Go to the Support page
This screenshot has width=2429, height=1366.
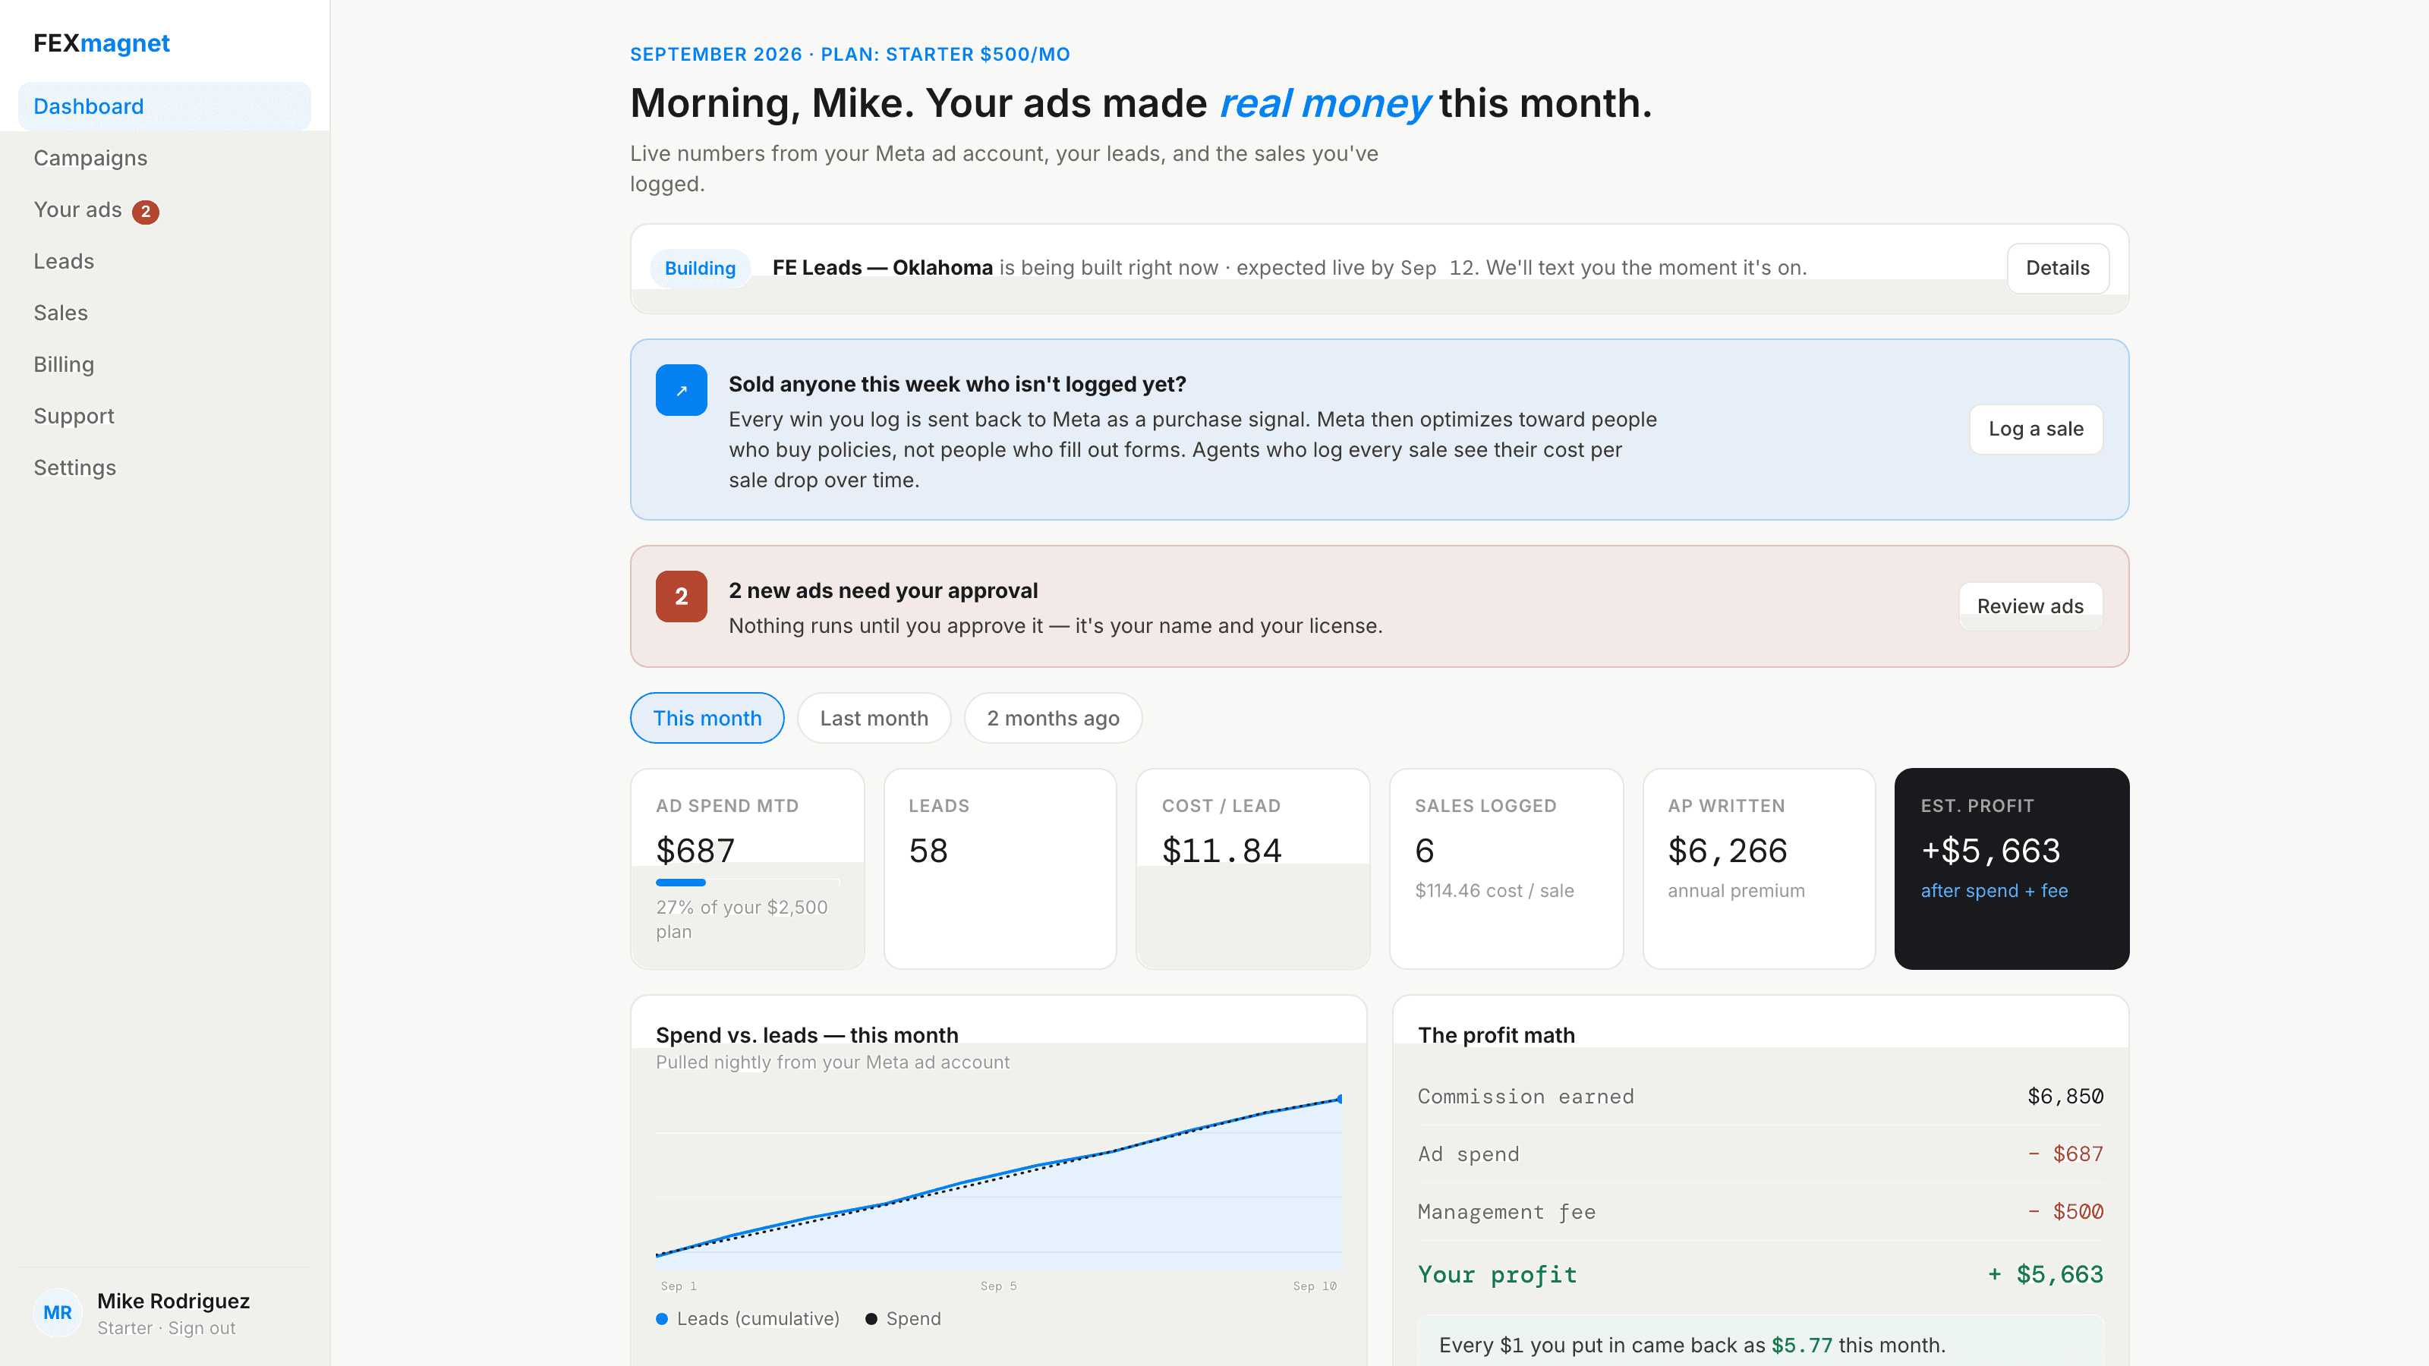[x=74, y=416]
